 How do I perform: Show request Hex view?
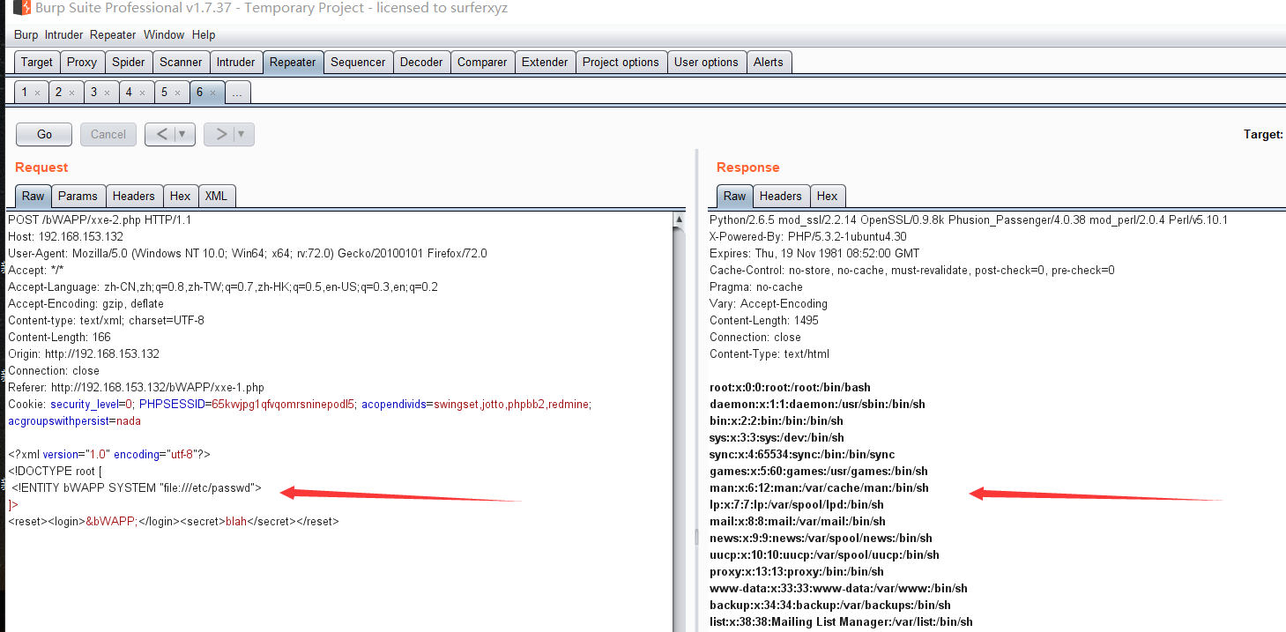tap(181, 196)
